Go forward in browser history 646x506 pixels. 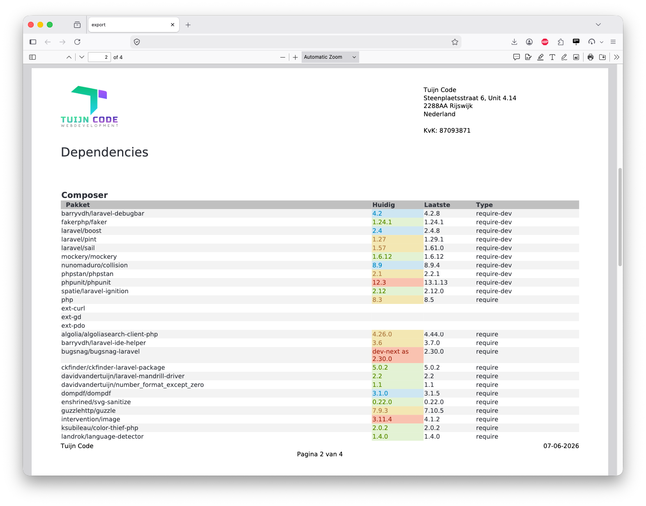[x=62, y=42]
